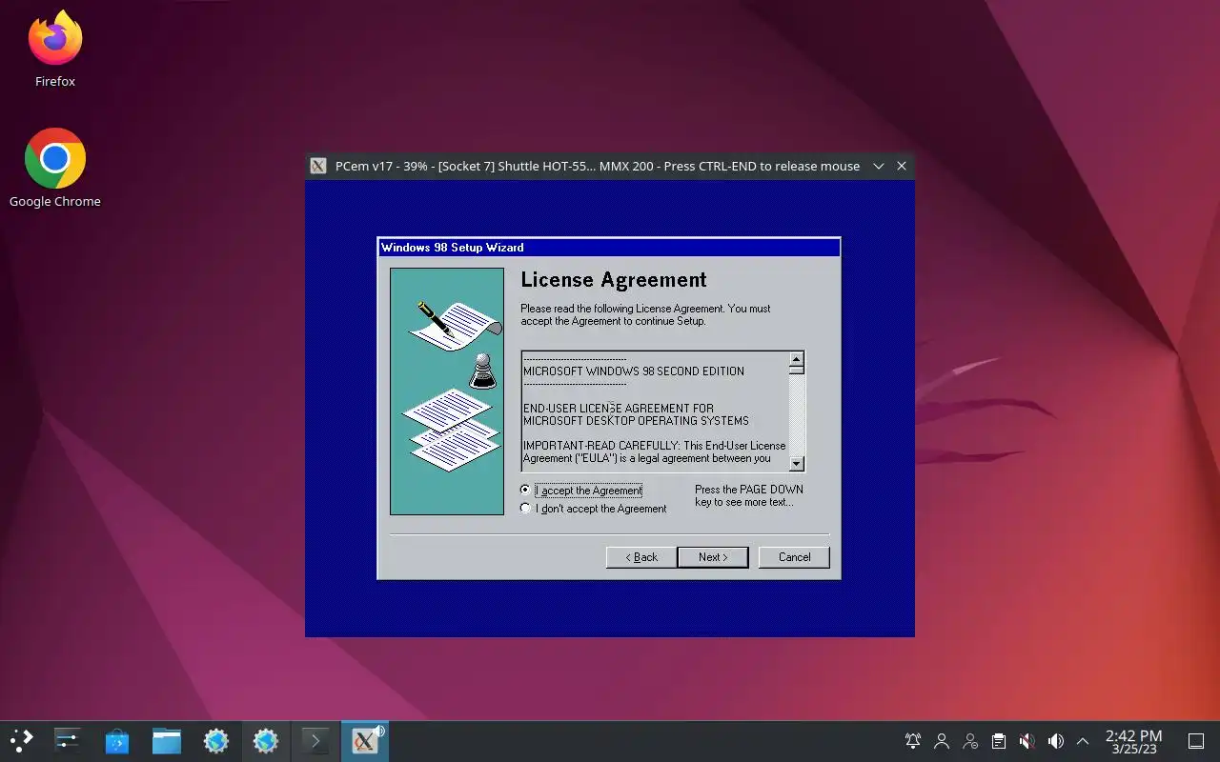
Task: Close the PCem v17 window
Action: pyautogui.click(x=902, y=166)
